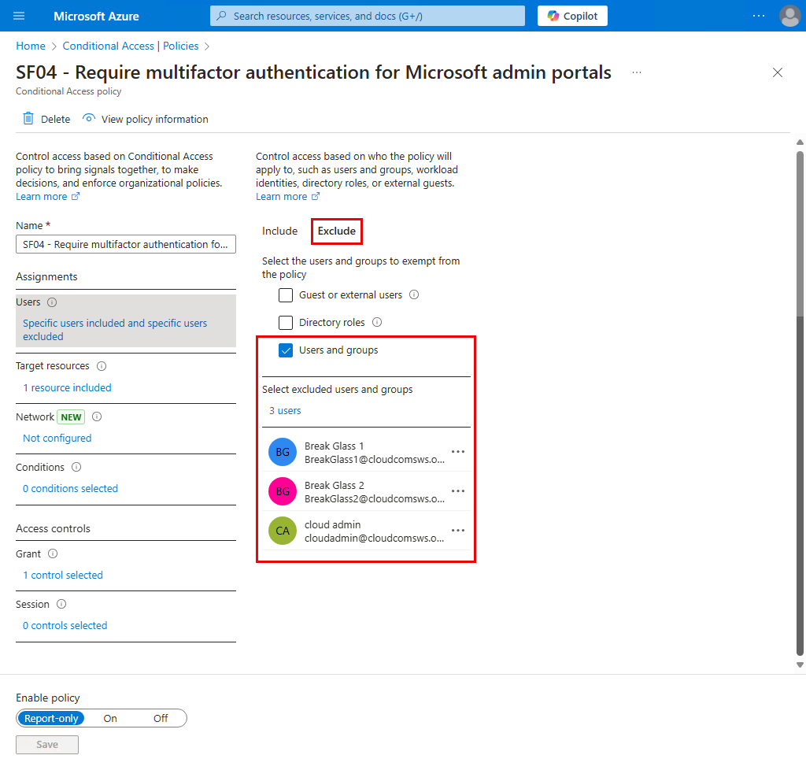
Task: Set policy to Report-only
Action: pyautogui.click(x=51, y=718)
